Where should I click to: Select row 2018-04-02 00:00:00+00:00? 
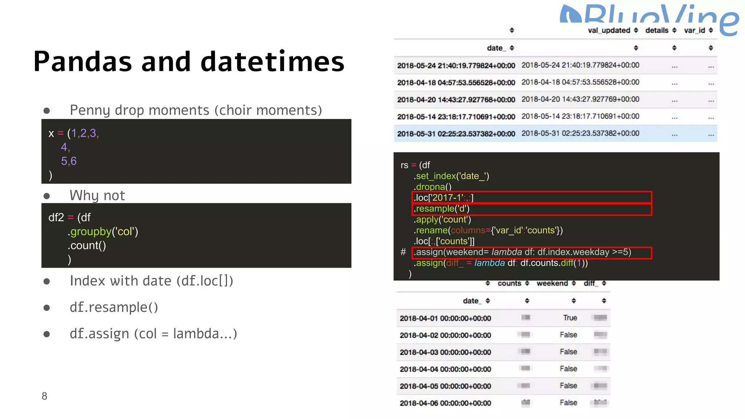coord(503,335)
